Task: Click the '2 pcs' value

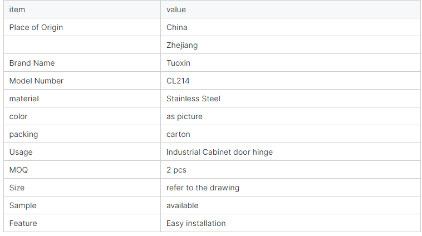Action: point(176,170)
